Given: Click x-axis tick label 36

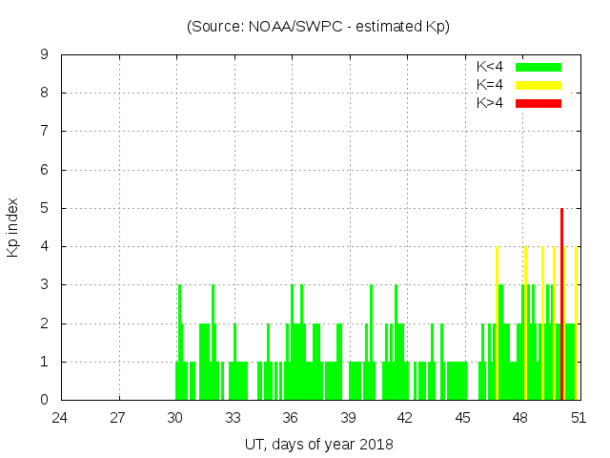Looking at the screenshot, I should coord(291,418).
